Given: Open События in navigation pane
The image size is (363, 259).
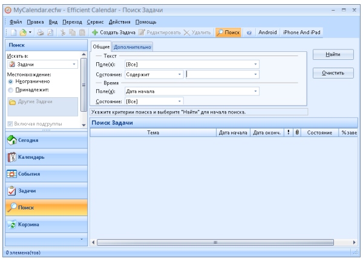Looking at the screenshot, I should 42,174.
